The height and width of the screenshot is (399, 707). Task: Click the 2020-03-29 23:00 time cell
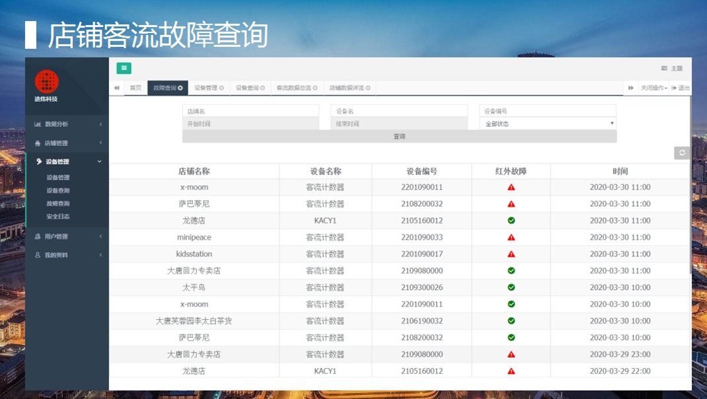pos(620,354)
